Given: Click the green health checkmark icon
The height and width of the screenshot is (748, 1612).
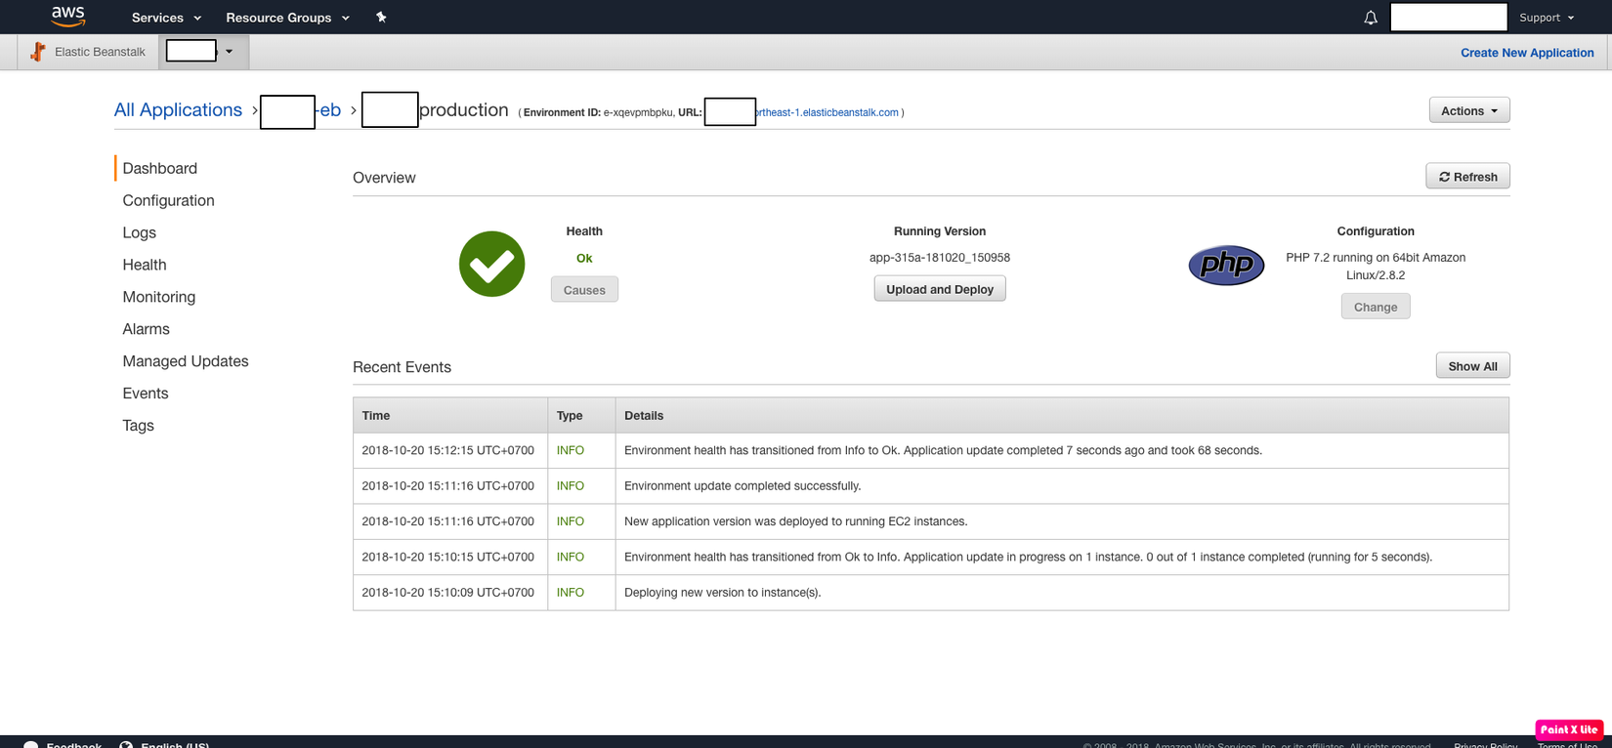Looking at the screenshot, I should click(491, 264).
